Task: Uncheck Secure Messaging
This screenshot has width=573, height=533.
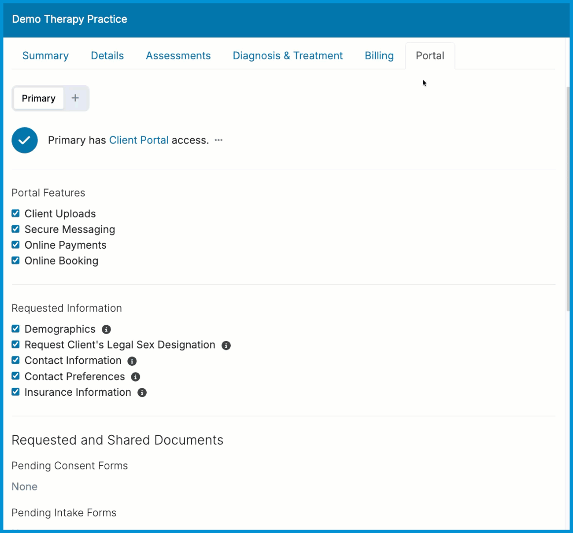Action: coord(15,229)
